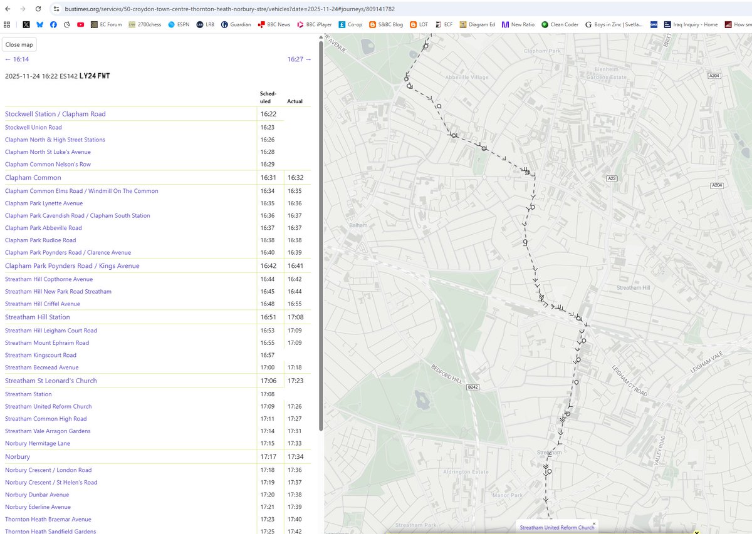Viewport: 752px width, 534px height.
Task: Click scheduled time 16:22 for Stockwell Station
Action: point(268,114)
